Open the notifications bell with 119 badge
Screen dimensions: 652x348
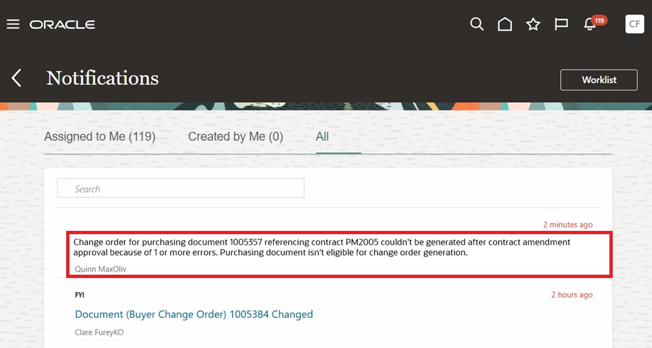point(594,24)
